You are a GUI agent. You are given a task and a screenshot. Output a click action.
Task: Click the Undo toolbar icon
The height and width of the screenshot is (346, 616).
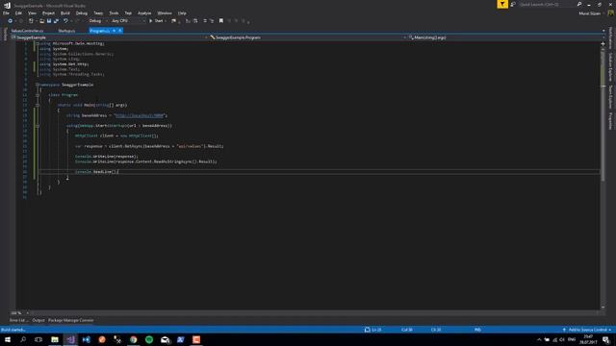(65, 21)
